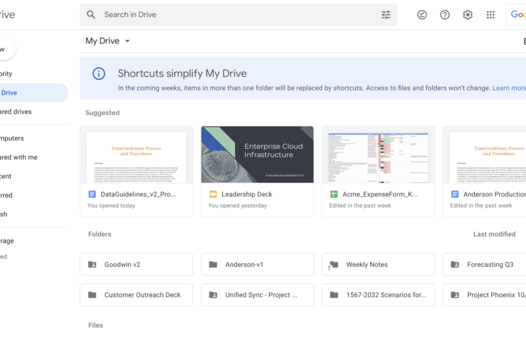Click the shared folder icon of Project Phoenix

[455, 295]
